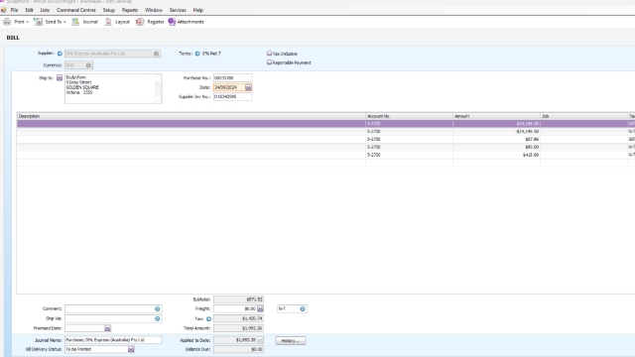This screenshot has height=357, width=635.
Task: Click the Ship Via field search icon
Action: (157, 318)
